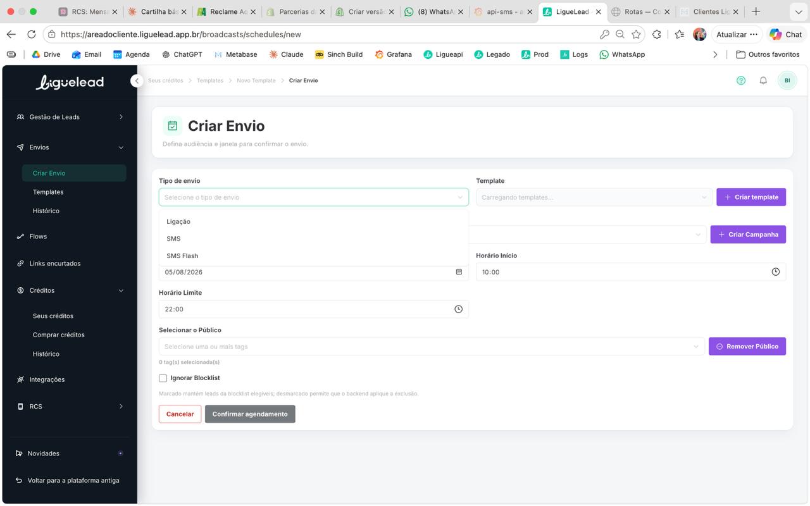Reload the page with the browser refresh icon

pos(32,34)
